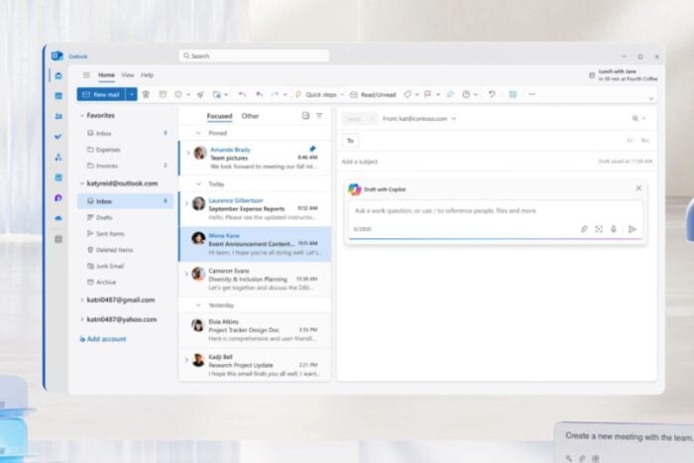694x463 pixels.
Task: Click the Report shield icon in toolbar
Action: point(178,94)
